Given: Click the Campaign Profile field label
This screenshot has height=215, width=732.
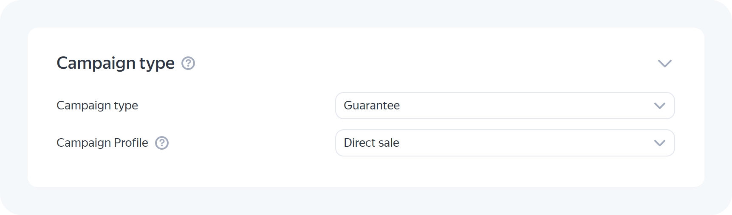Looking at the screenshot, I should pos(102,143).
